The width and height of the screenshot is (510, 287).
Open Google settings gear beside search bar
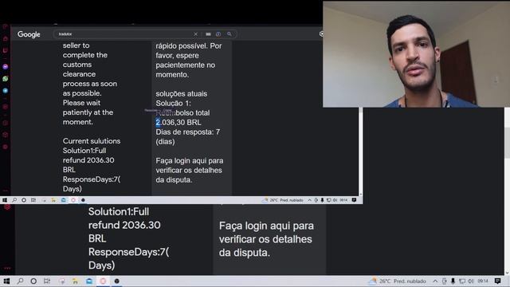[x=321, y=33]
